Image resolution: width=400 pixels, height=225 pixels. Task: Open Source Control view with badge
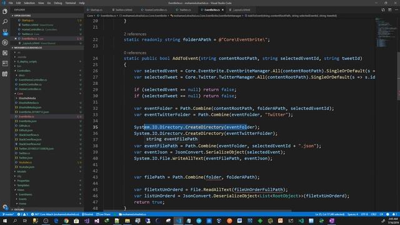click(x=5, y=32)
